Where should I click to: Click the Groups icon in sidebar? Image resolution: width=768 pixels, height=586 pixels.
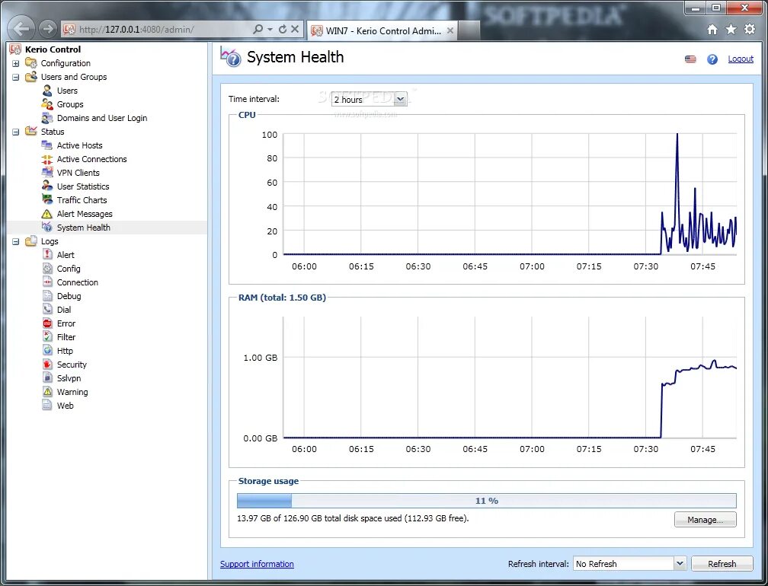47,104
